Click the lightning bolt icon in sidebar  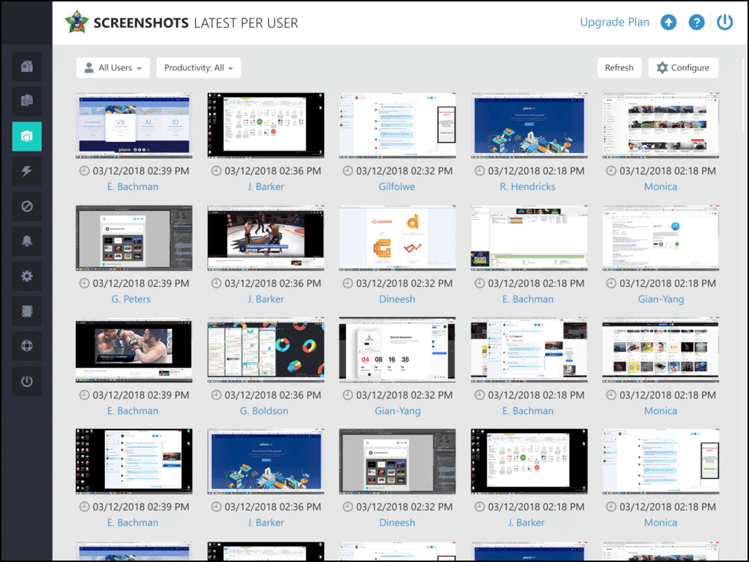[27, 172]
